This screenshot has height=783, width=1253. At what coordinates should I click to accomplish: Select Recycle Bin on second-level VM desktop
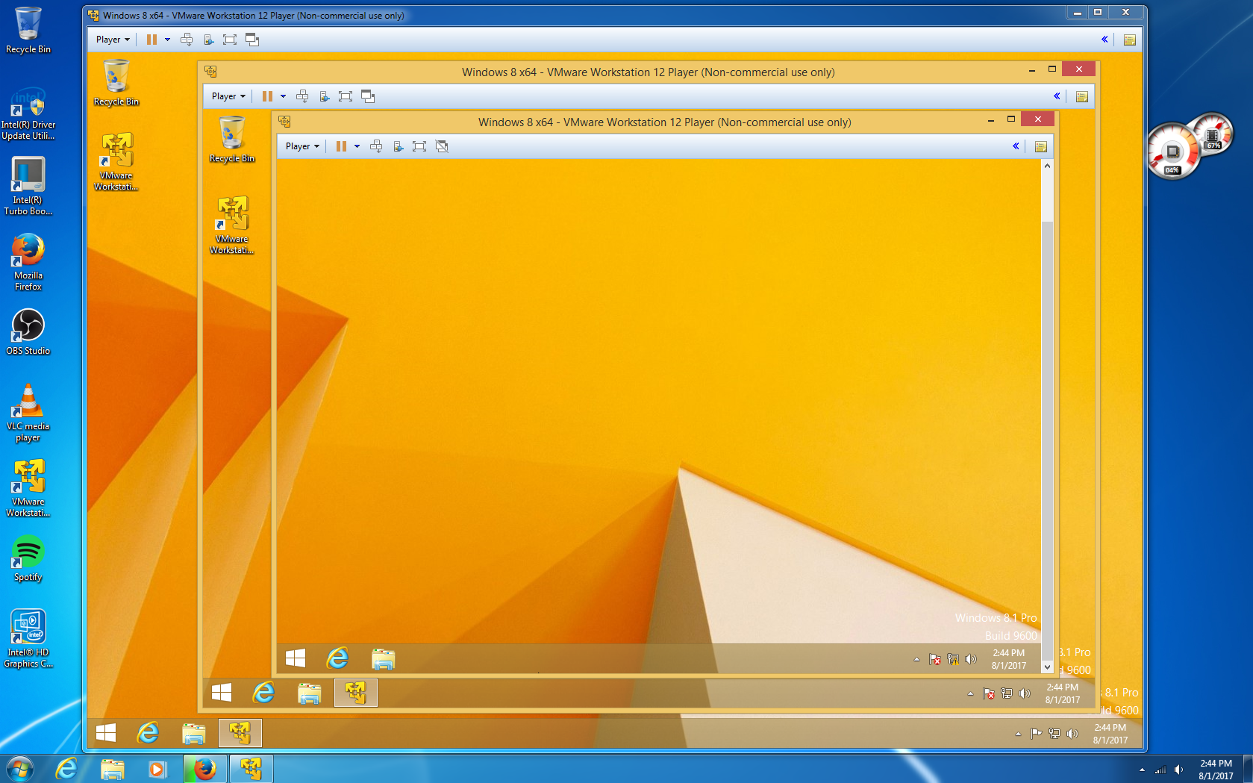click(x=232, y=140)
